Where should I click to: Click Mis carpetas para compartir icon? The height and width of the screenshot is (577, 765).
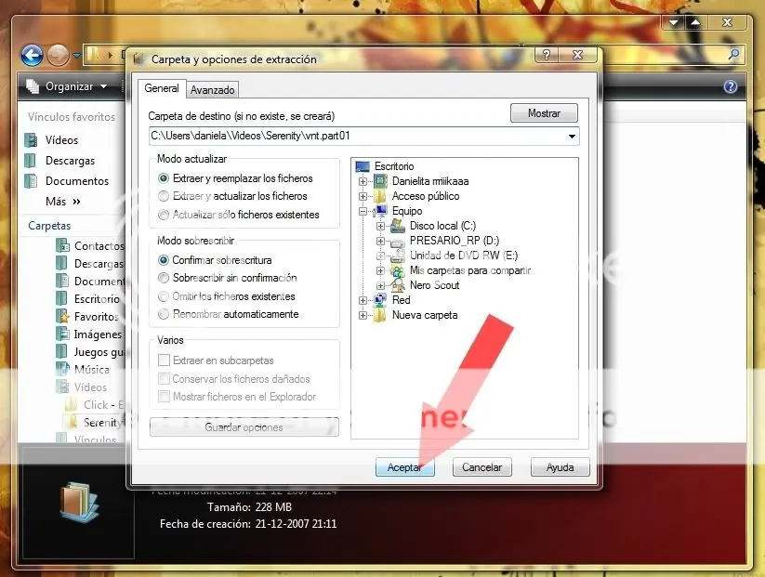click(398, 270)
